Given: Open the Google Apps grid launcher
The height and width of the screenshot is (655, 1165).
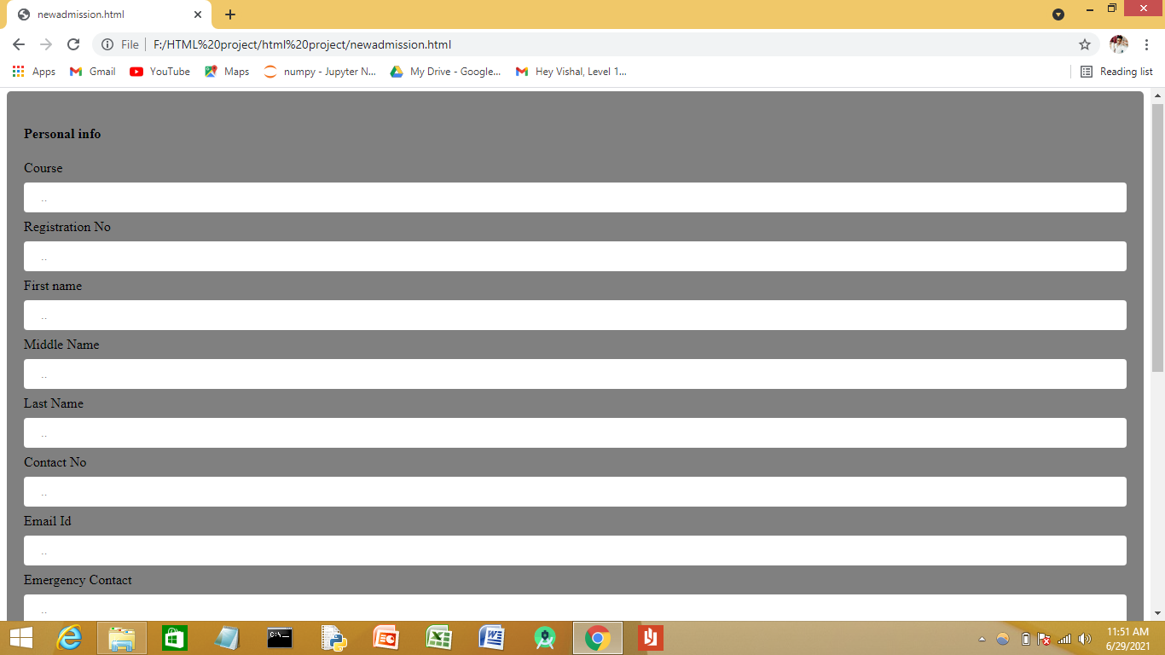Looking at the screenshot, I should click(x=18, y=72).
